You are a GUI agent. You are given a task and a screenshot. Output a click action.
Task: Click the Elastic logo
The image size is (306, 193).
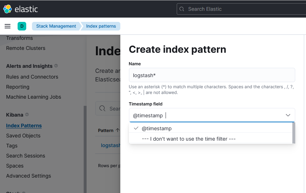[20, 9]
